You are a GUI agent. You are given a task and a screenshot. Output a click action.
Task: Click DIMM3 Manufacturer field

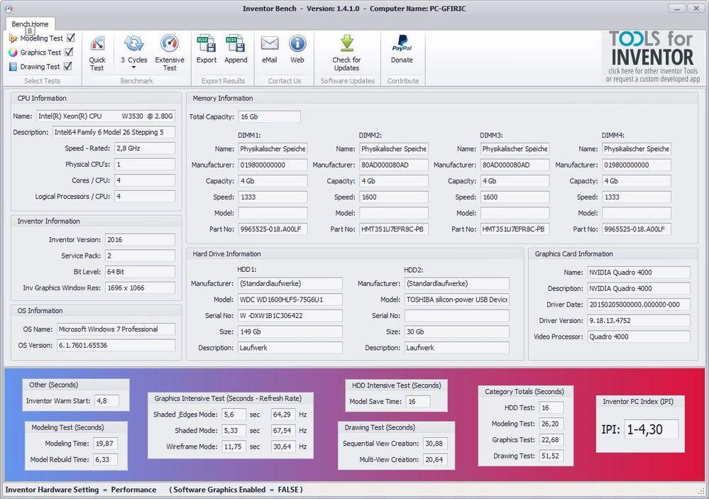point(515,165)
